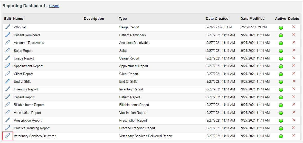Select the Type column header

click(x=123, y=19)
